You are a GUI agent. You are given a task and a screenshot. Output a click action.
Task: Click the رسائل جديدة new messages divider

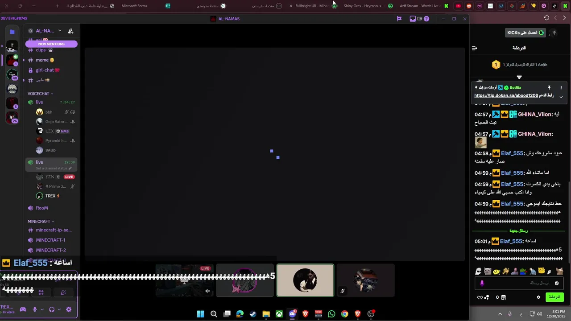518,231
